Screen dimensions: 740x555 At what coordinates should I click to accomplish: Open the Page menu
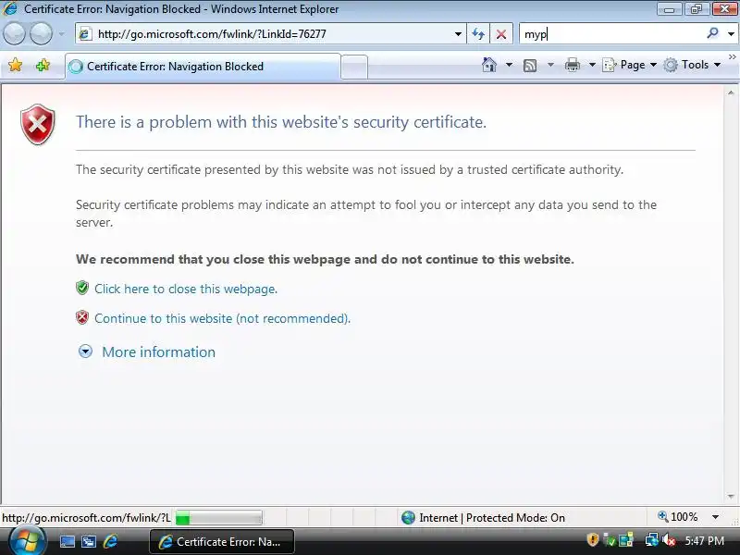630,65
